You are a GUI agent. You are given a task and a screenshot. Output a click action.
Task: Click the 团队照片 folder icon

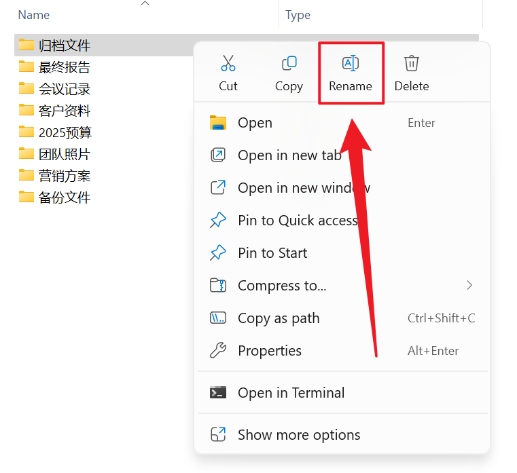point(26,154)
